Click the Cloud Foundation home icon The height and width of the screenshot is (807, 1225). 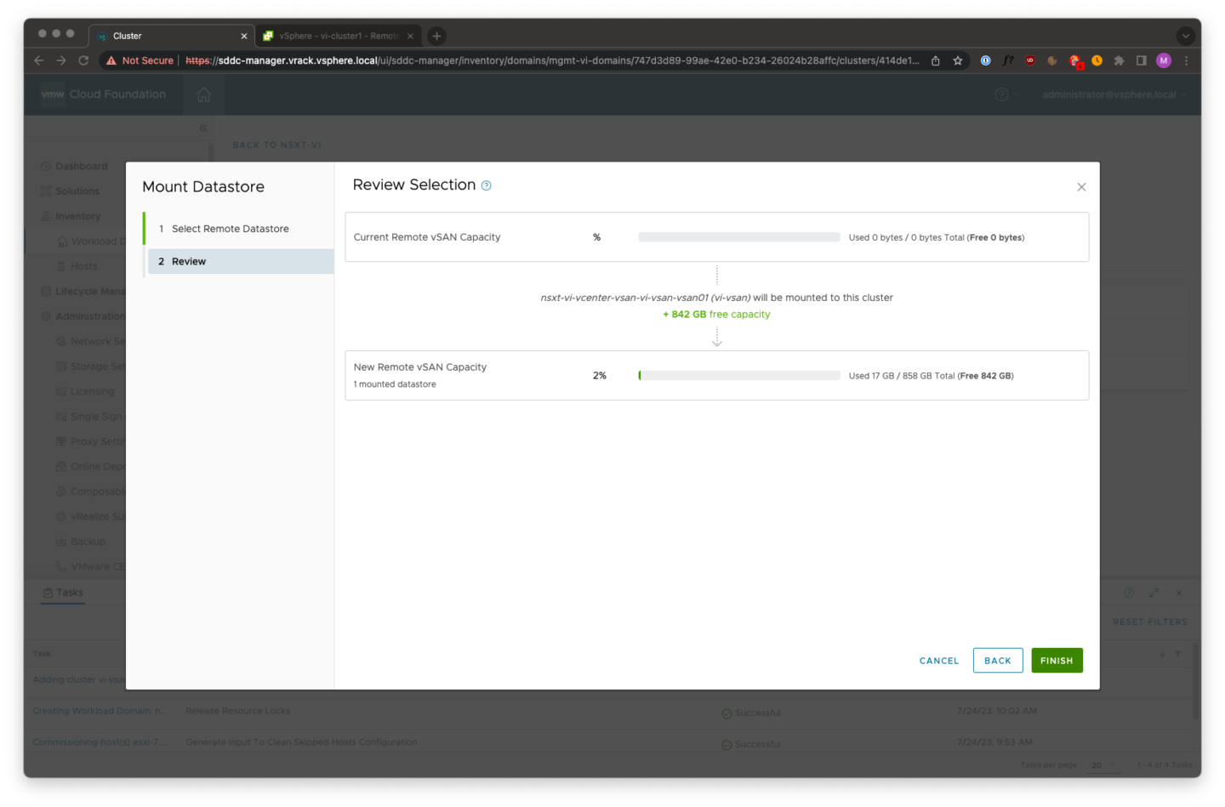click(202, 94)
